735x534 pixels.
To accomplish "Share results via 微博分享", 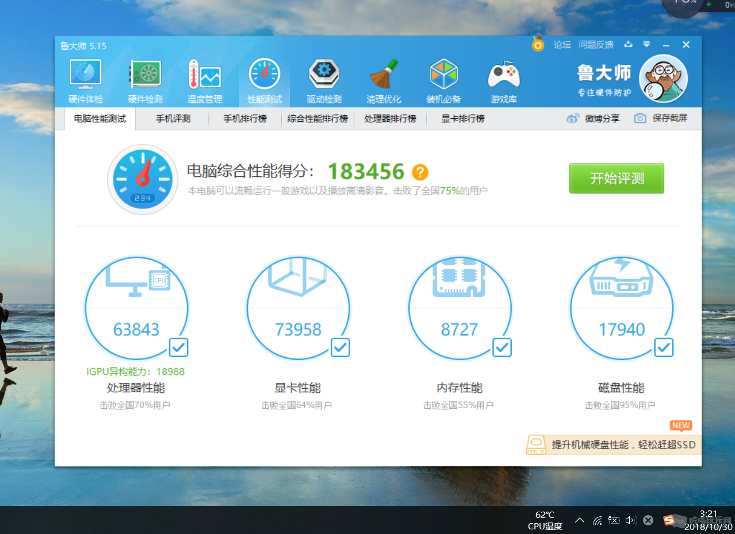I will click(593, 118).
